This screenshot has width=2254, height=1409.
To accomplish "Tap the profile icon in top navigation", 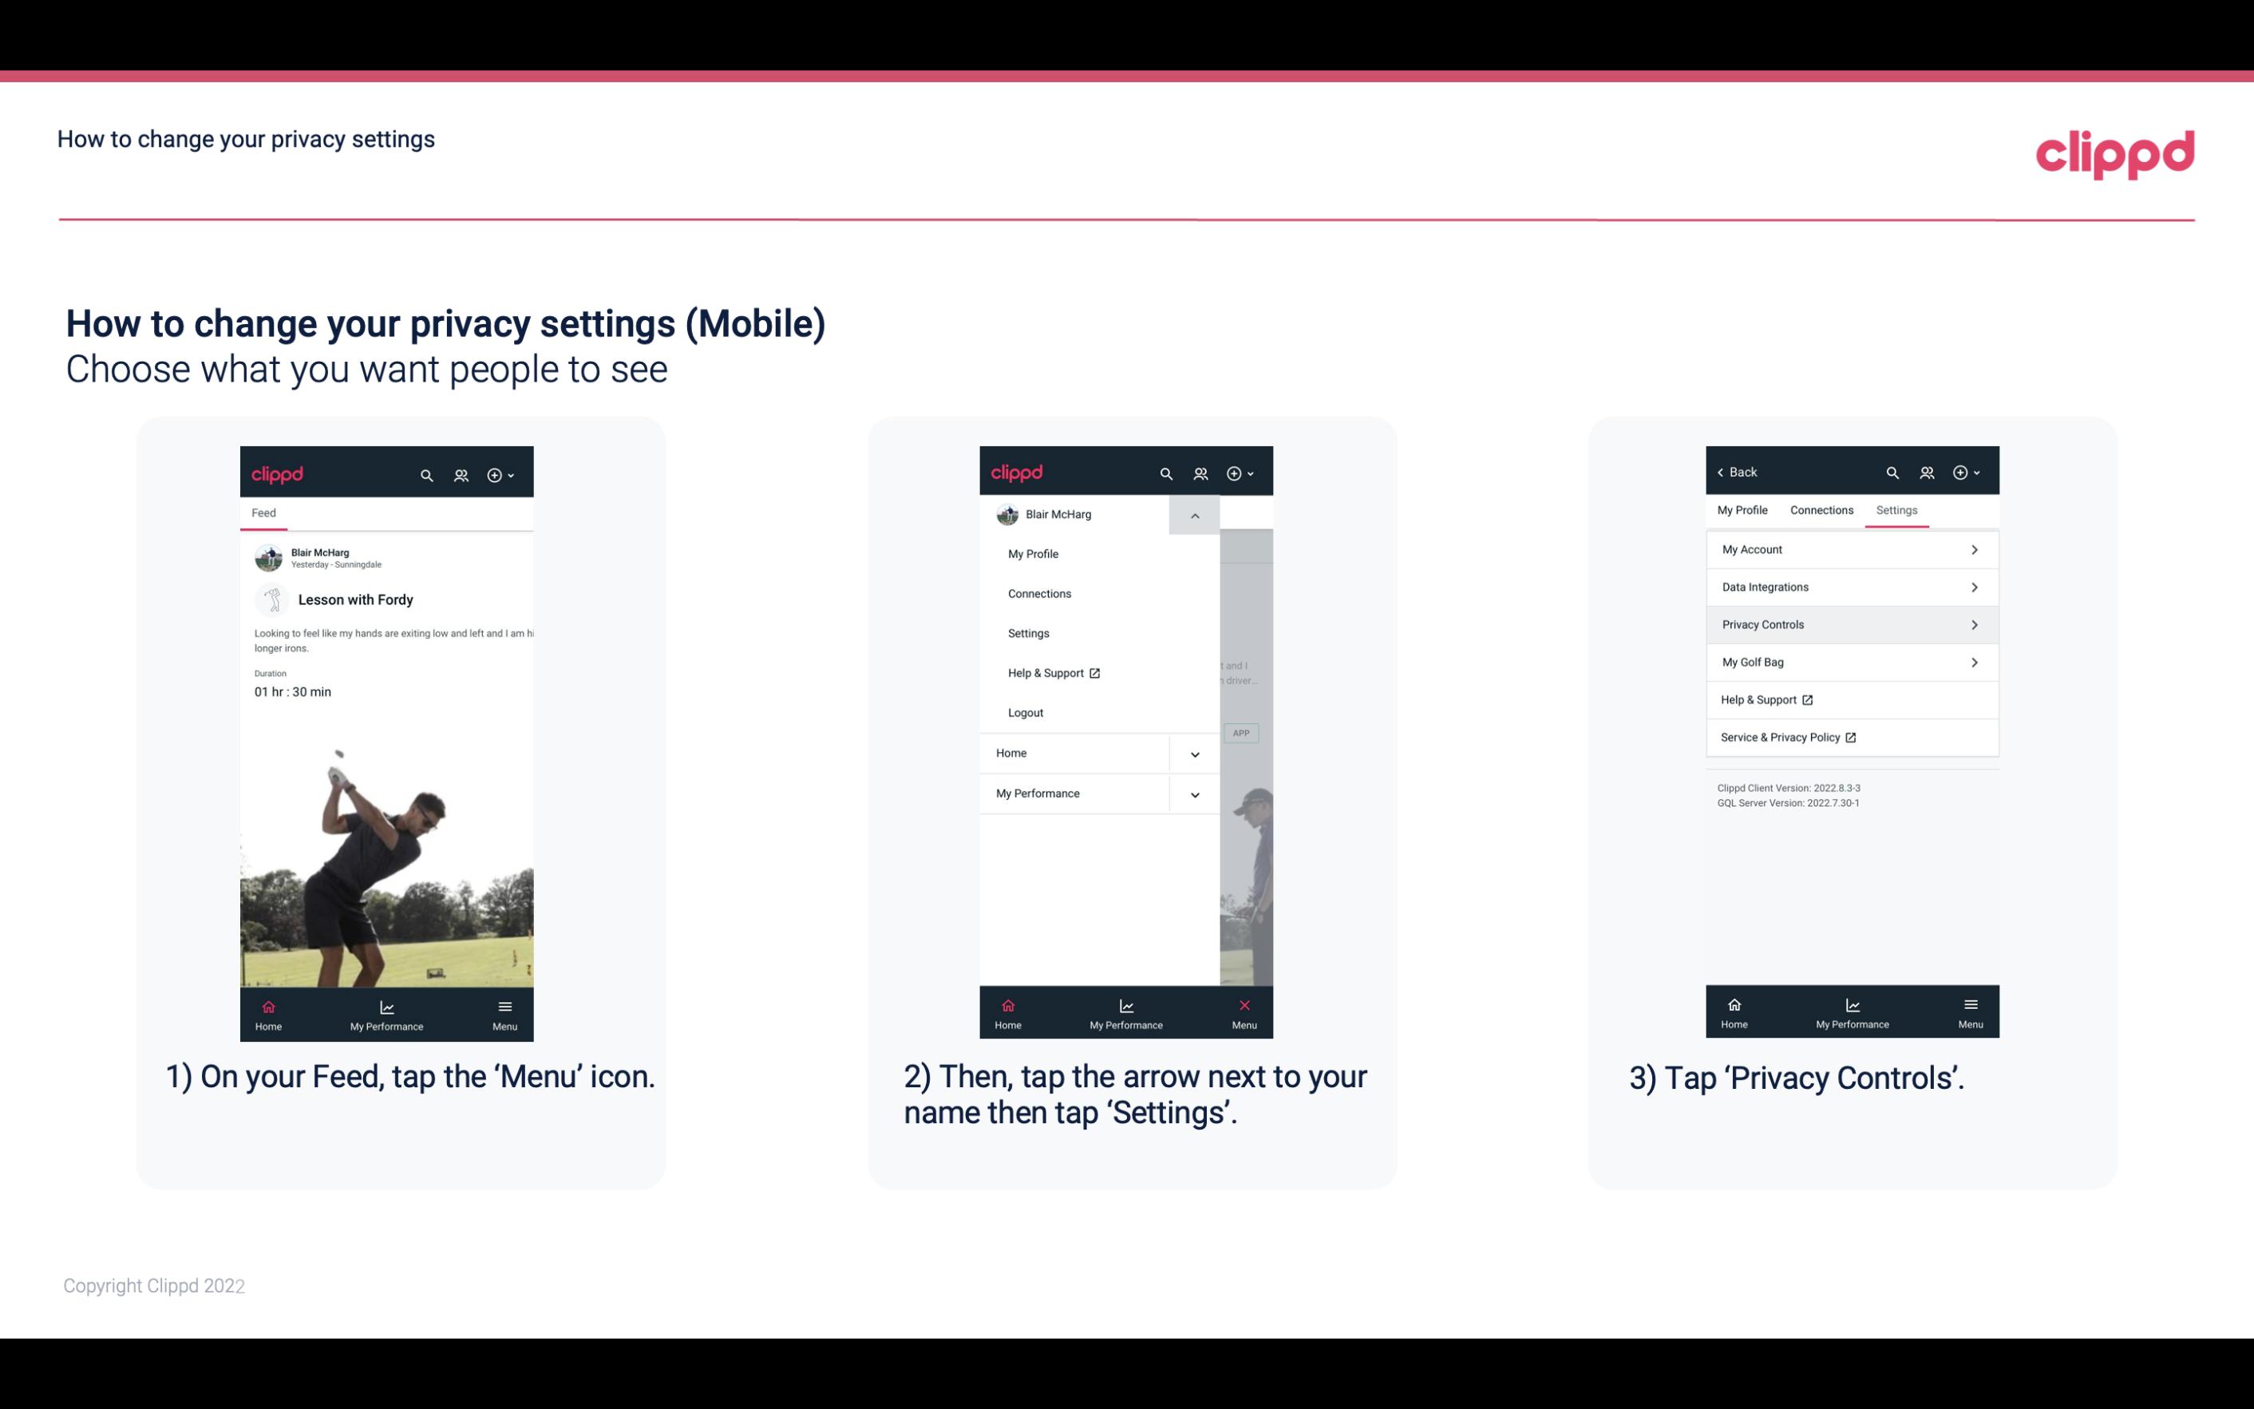I will 461,473.
